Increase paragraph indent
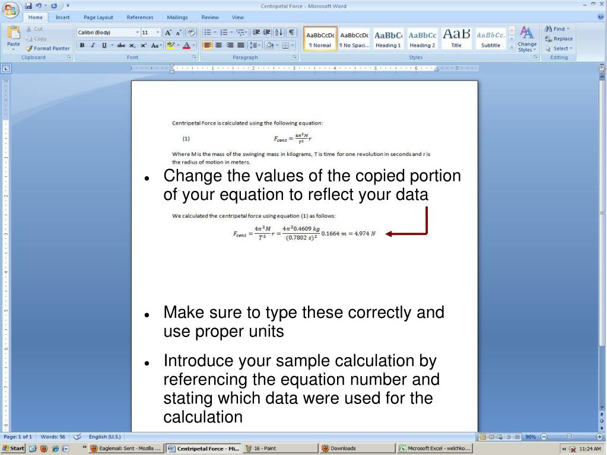Screen dimensions: 607x455 267,33
